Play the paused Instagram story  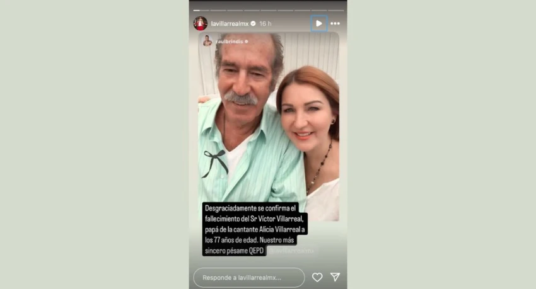click(319, 23)
